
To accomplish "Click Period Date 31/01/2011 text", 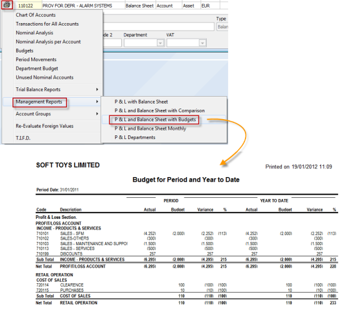I will (x=57, y=190).
